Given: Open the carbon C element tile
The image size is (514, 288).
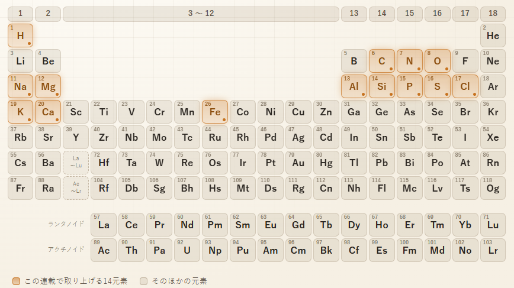Looking at the screenshot, I should [x=381, y=61].
